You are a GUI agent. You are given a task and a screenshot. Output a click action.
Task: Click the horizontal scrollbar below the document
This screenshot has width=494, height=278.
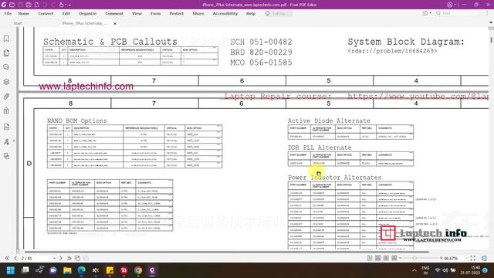226,252
